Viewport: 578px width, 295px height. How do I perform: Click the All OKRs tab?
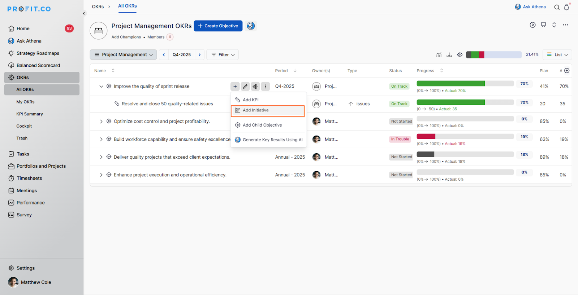128,6
